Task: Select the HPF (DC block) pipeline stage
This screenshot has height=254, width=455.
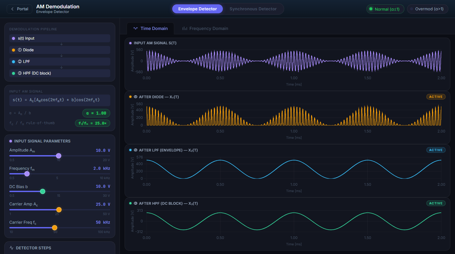Action: 60,73
